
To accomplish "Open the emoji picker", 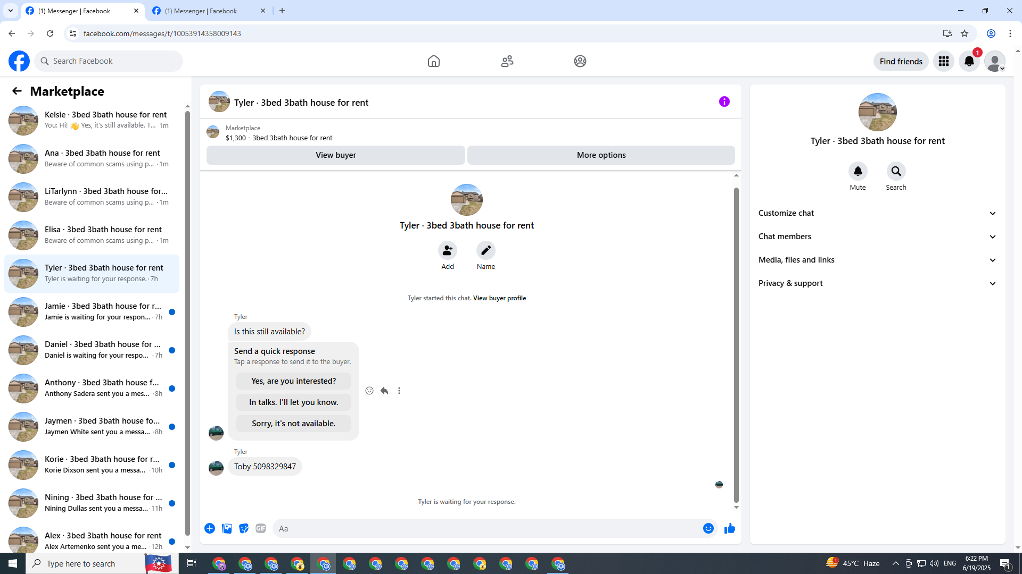I will click(x=708, y=528).
